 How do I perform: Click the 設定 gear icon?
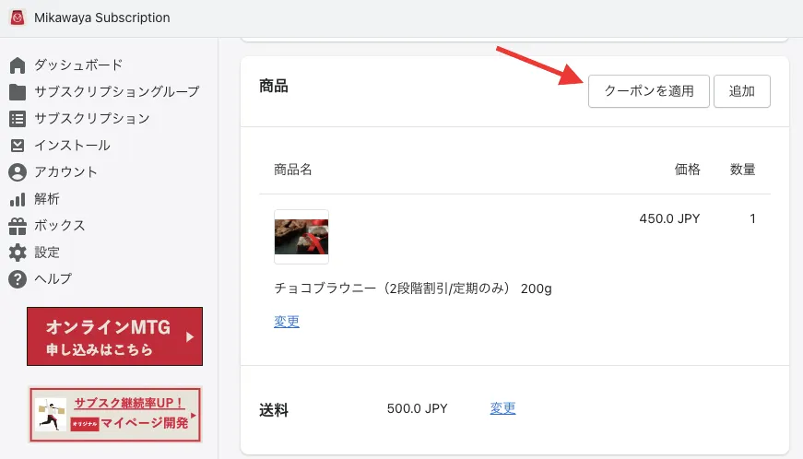[18, 253]
